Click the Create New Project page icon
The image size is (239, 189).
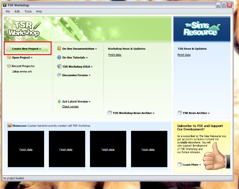9,49
